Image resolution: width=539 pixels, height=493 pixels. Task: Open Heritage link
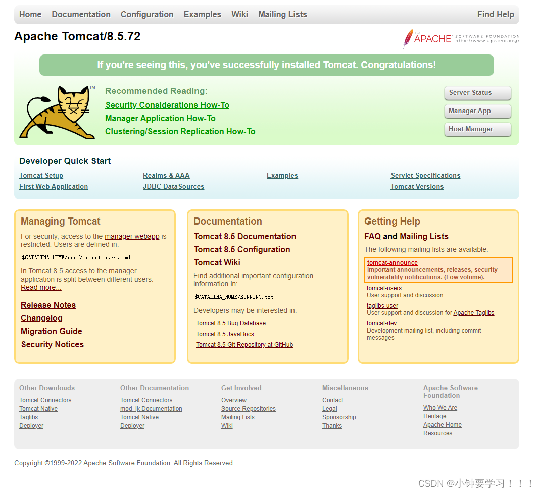point(435,416)
